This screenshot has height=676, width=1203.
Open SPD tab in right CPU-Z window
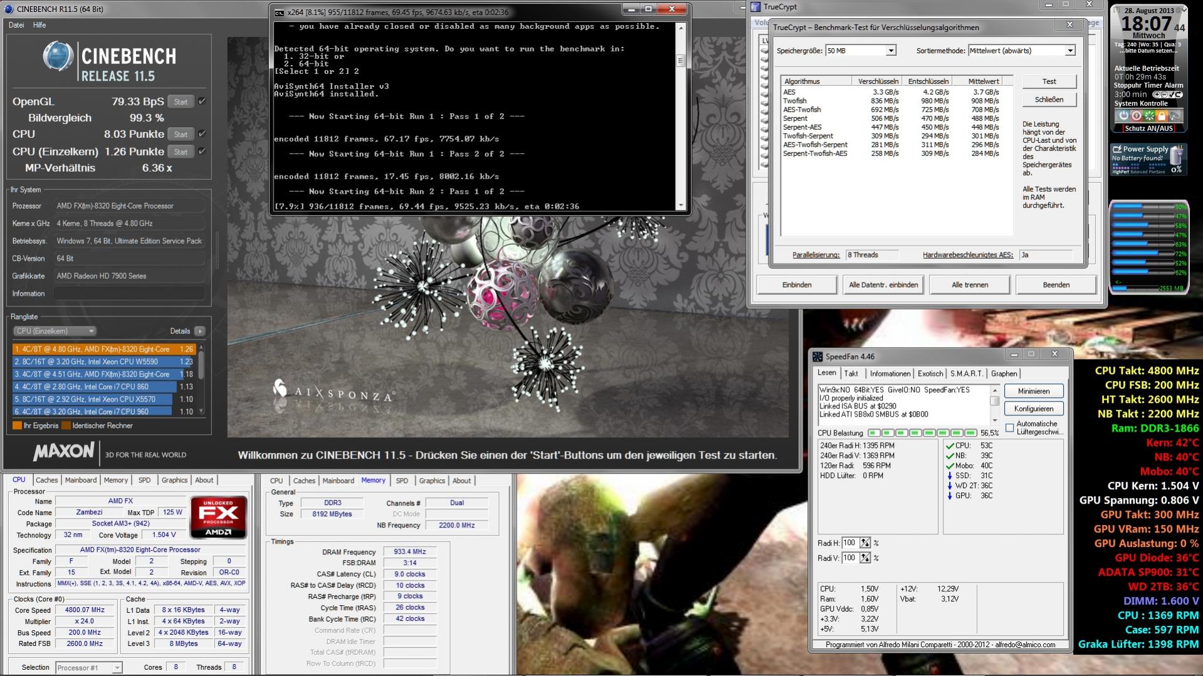click(402, 481)
